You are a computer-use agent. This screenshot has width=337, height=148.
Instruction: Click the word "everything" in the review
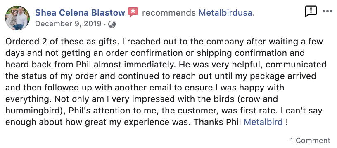(28, 99)
